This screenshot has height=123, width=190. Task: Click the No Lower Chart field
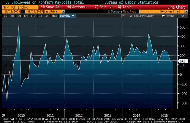tap(172, 12)
